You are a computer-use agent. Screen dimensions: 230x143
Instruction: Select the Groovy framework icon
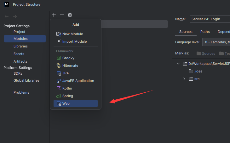pos(59,58)
